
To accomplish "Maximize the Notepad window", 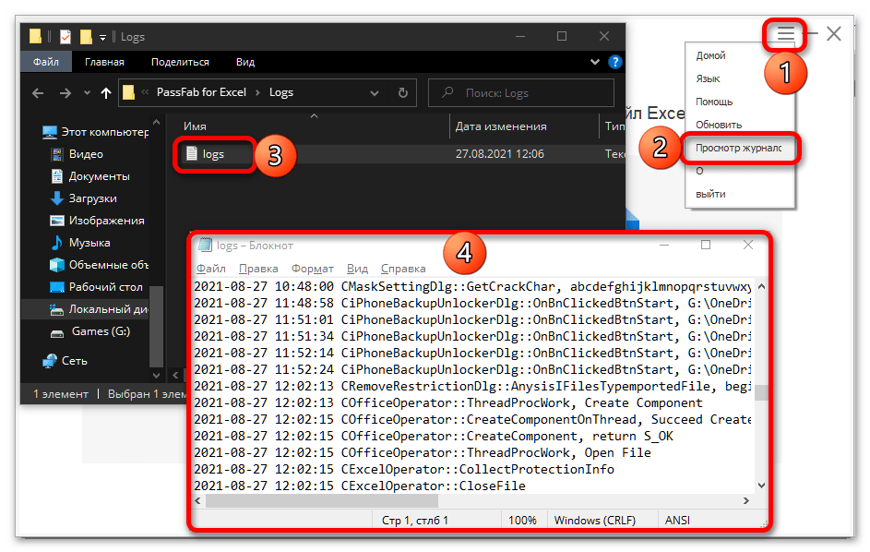I will point(706,245).
